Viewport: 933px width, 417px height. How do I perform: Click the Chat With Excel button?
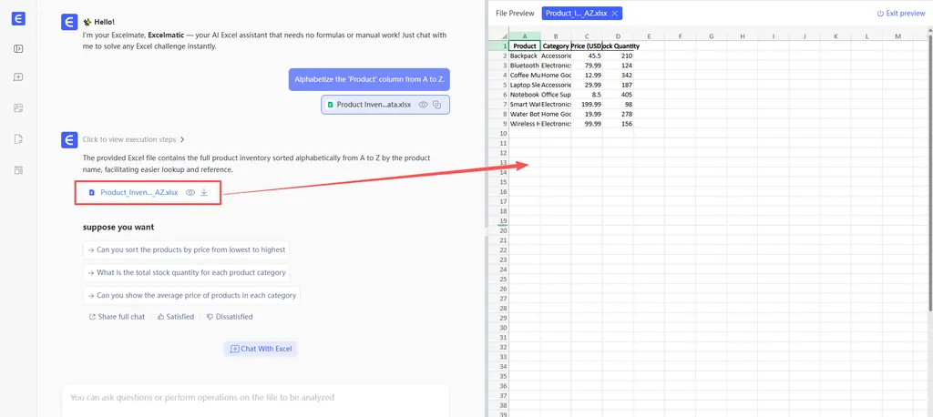click(262, 349)
